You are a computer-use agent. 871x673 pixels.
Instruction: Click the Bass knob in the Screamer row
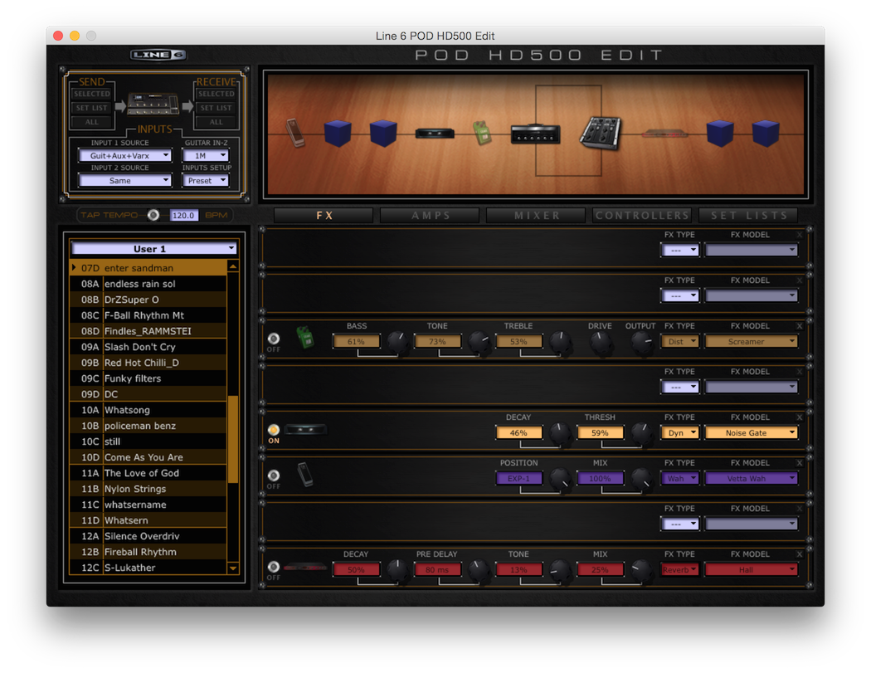[397, 342]
